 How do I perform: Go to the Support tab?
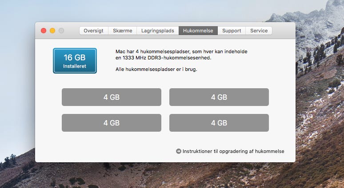[232, 31]
